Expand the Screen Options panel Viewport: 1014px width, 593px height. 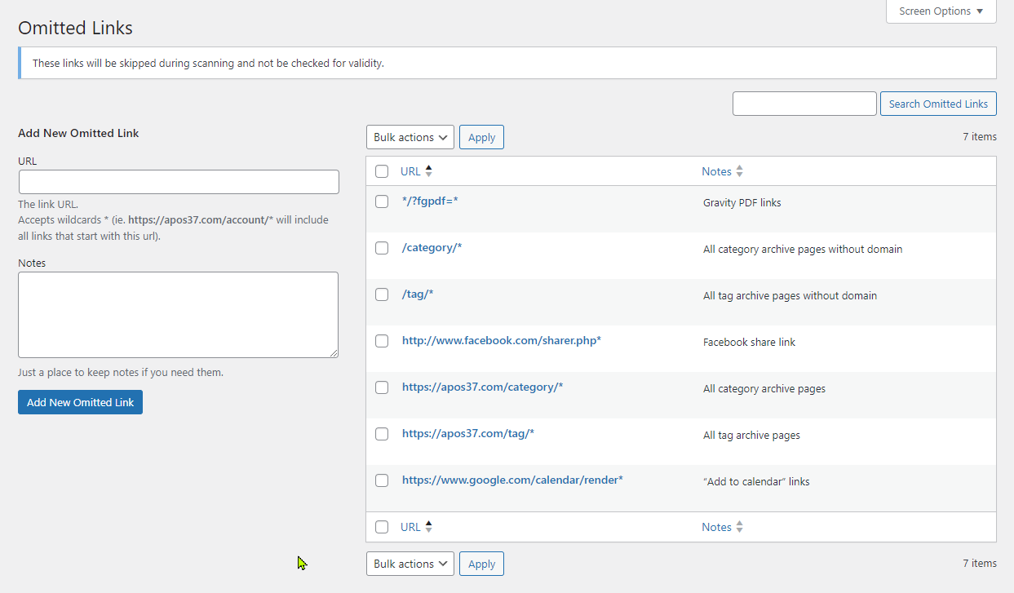click(x=940, y=11)
